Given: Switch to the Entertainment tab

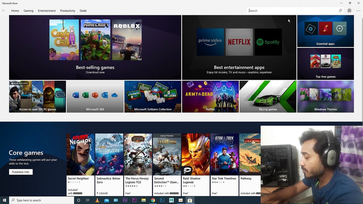Looking at the screenshot, I should pos(47,11).
